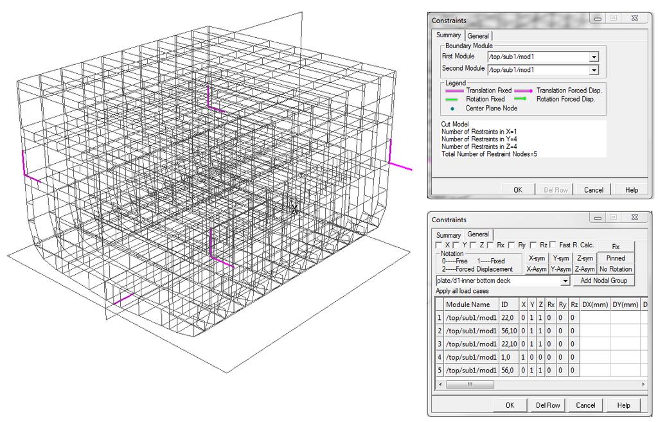Enable the Rz rotation checkbox

coord(533,245)
